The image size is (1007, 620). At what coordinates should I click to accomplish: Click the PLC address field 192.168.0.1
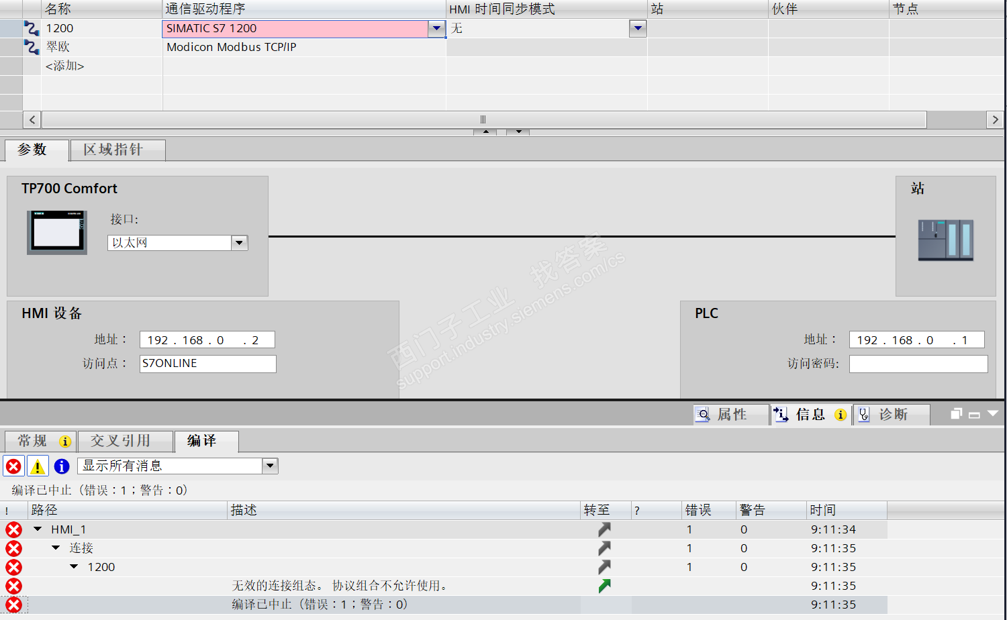(x=917, y=340)
